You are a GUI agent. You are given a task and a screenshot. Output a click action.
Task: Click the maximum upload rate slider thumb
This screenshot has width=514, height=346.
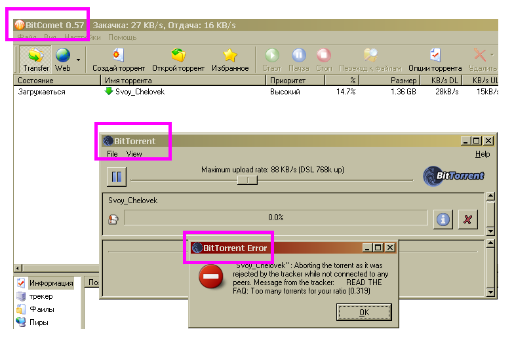pos(248,180)
